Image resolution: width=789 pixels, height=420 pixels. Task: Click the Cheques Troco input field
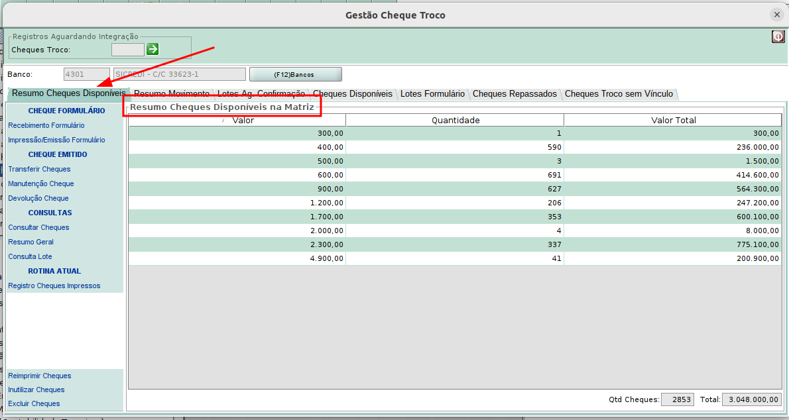point(127,50)
